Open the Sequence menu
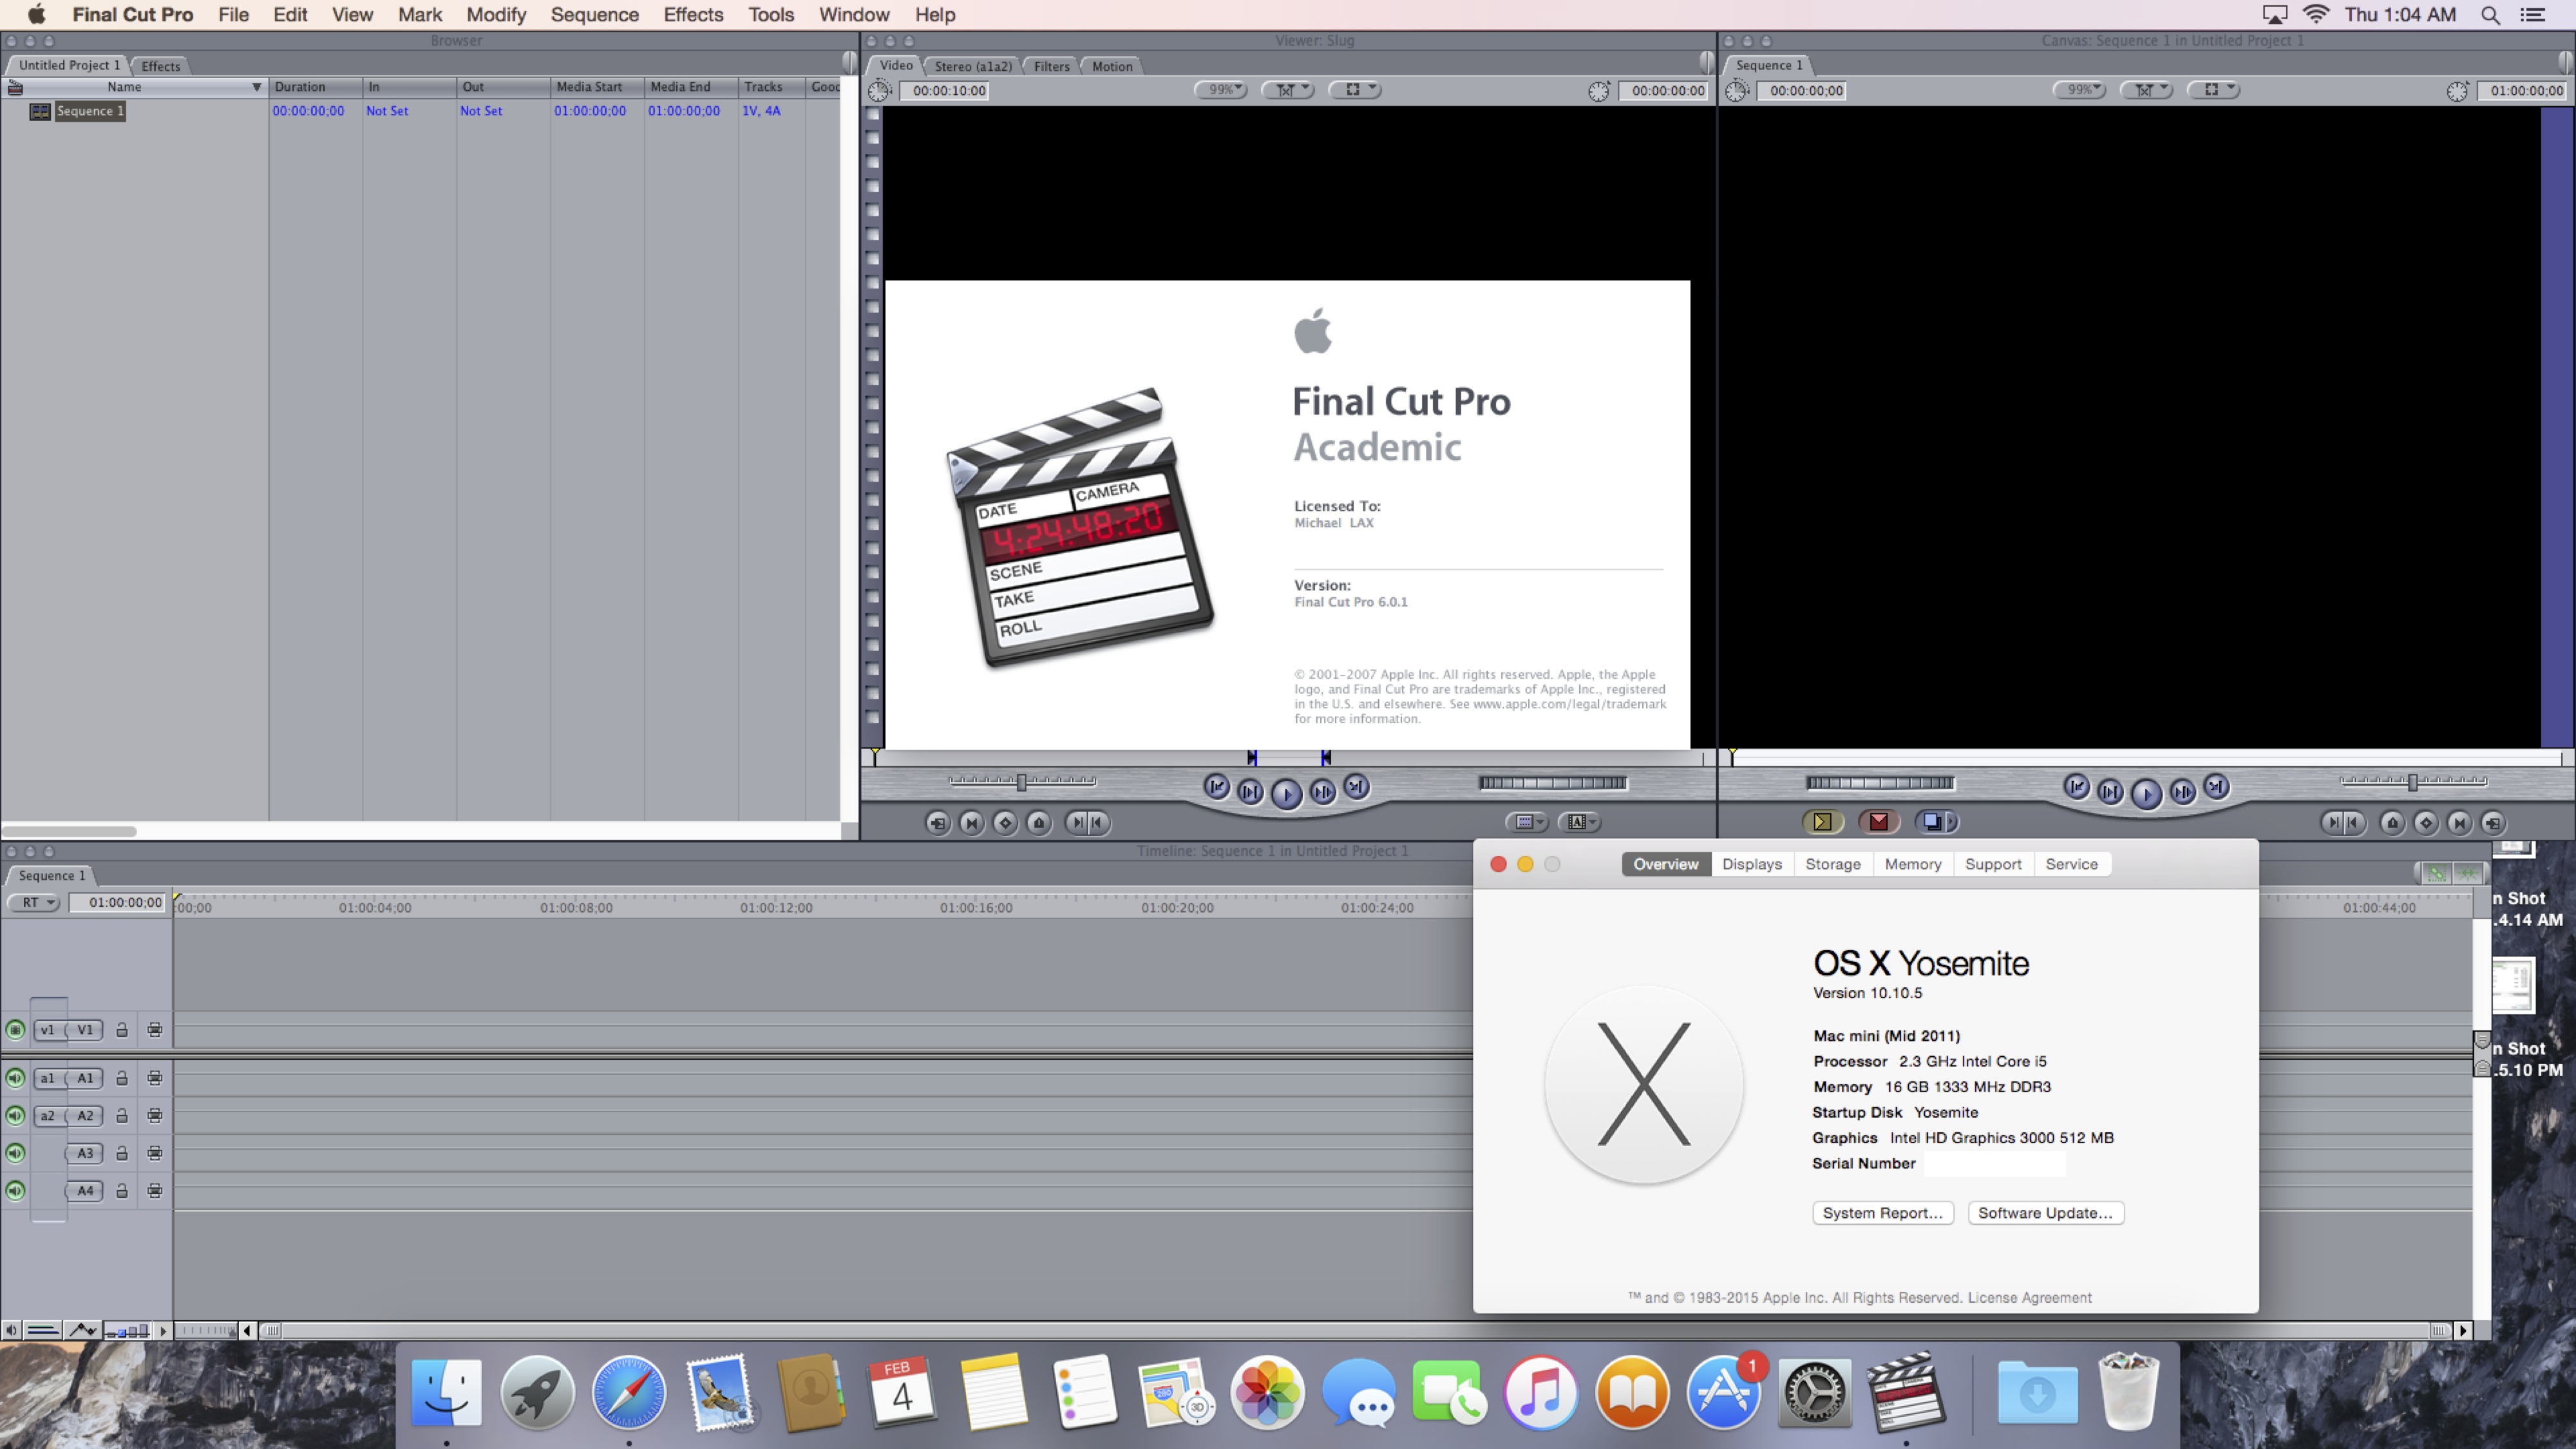This screenshot has width=2576, height=1449. click(x=594, y=15)
